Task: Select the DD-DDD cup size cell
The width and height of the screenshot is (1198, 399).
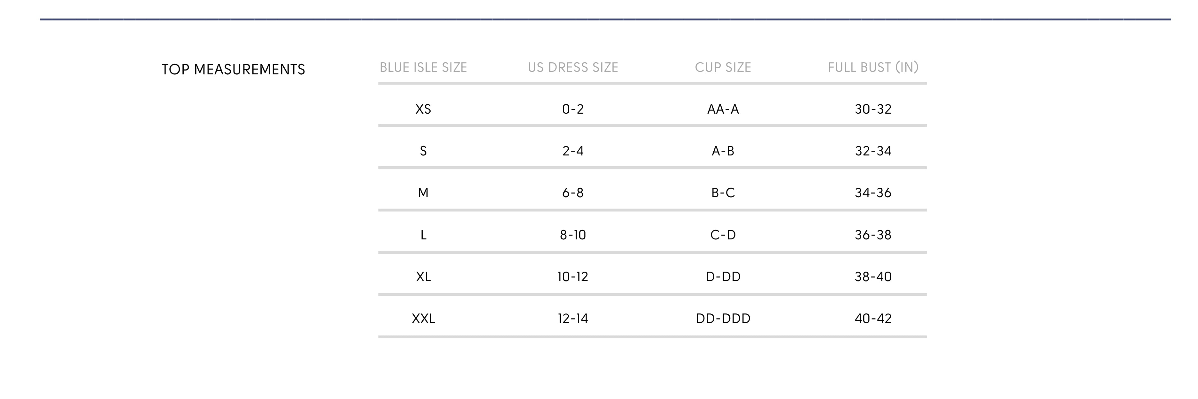Action: (723, 319)
